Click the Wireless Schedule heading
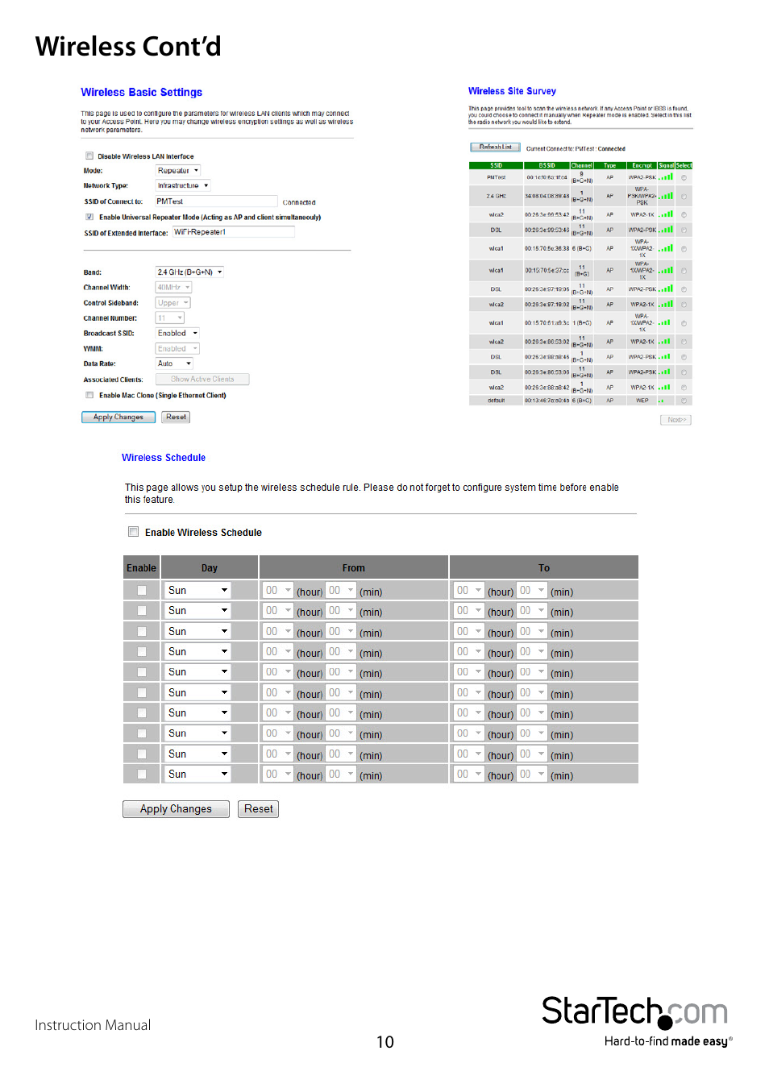 164,458
